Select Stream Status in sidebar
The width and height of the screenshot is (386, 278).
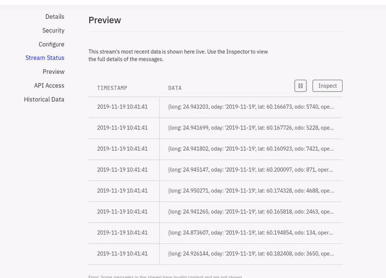[x=45, y=58]
